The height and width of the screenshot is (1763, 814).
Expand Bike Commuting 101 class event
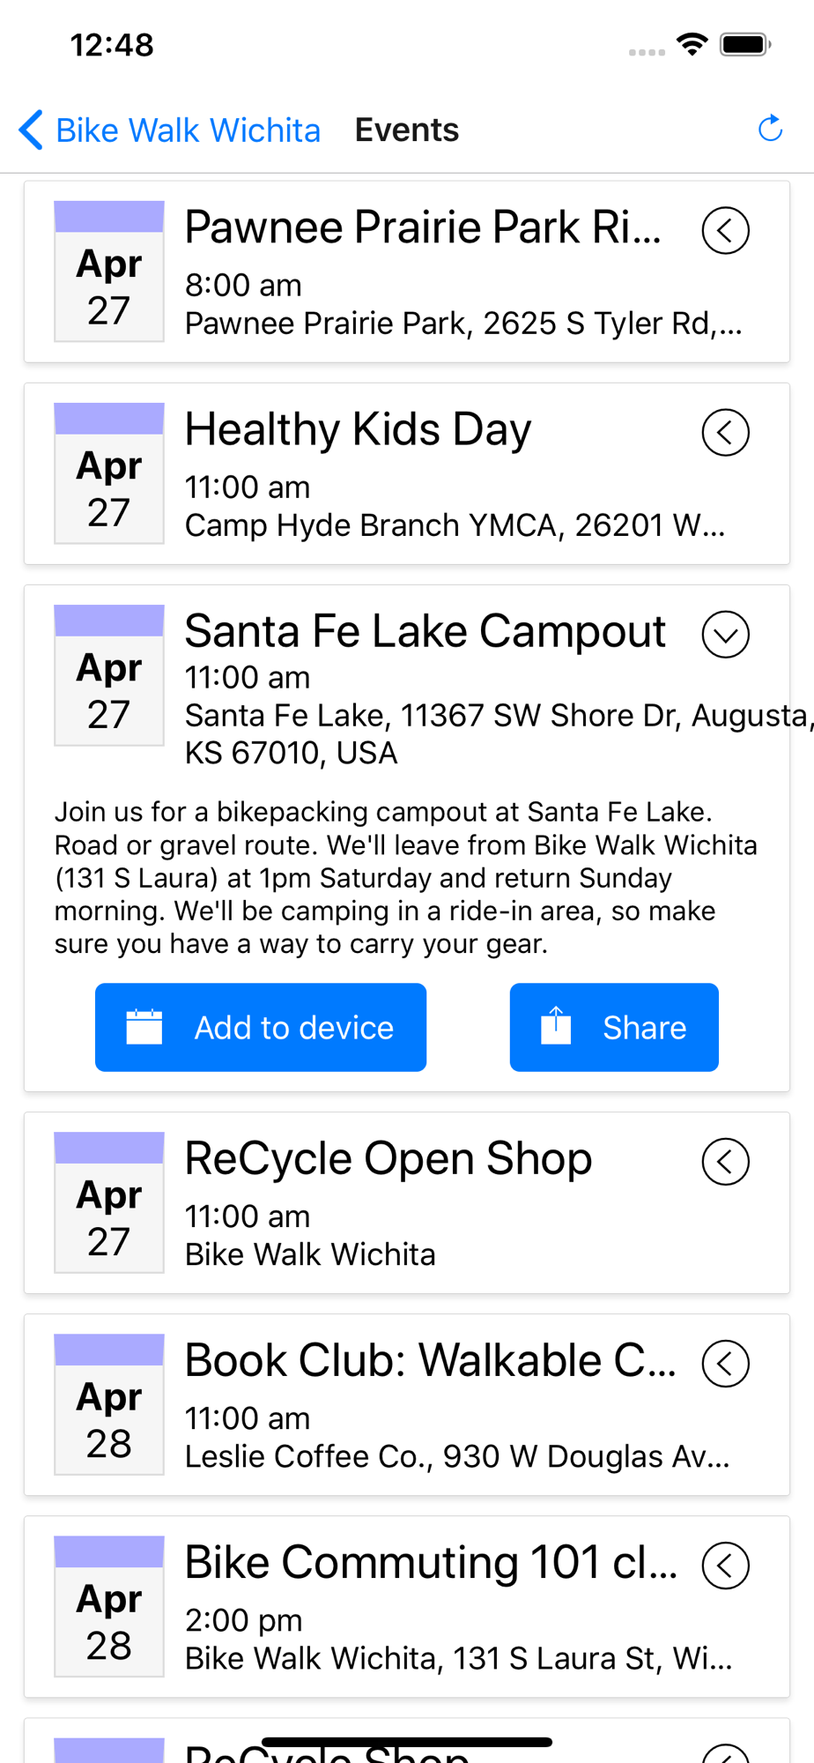(x=725, y=1566)
